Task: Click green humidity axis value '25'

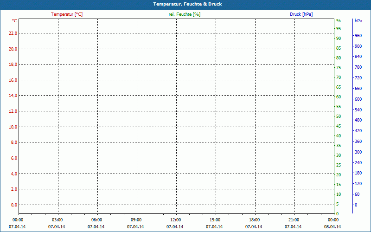Action: [x=339, y=165]
